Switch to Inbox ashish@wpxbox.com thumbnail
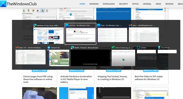The image size is (183, 99). [x=144, y=35]
